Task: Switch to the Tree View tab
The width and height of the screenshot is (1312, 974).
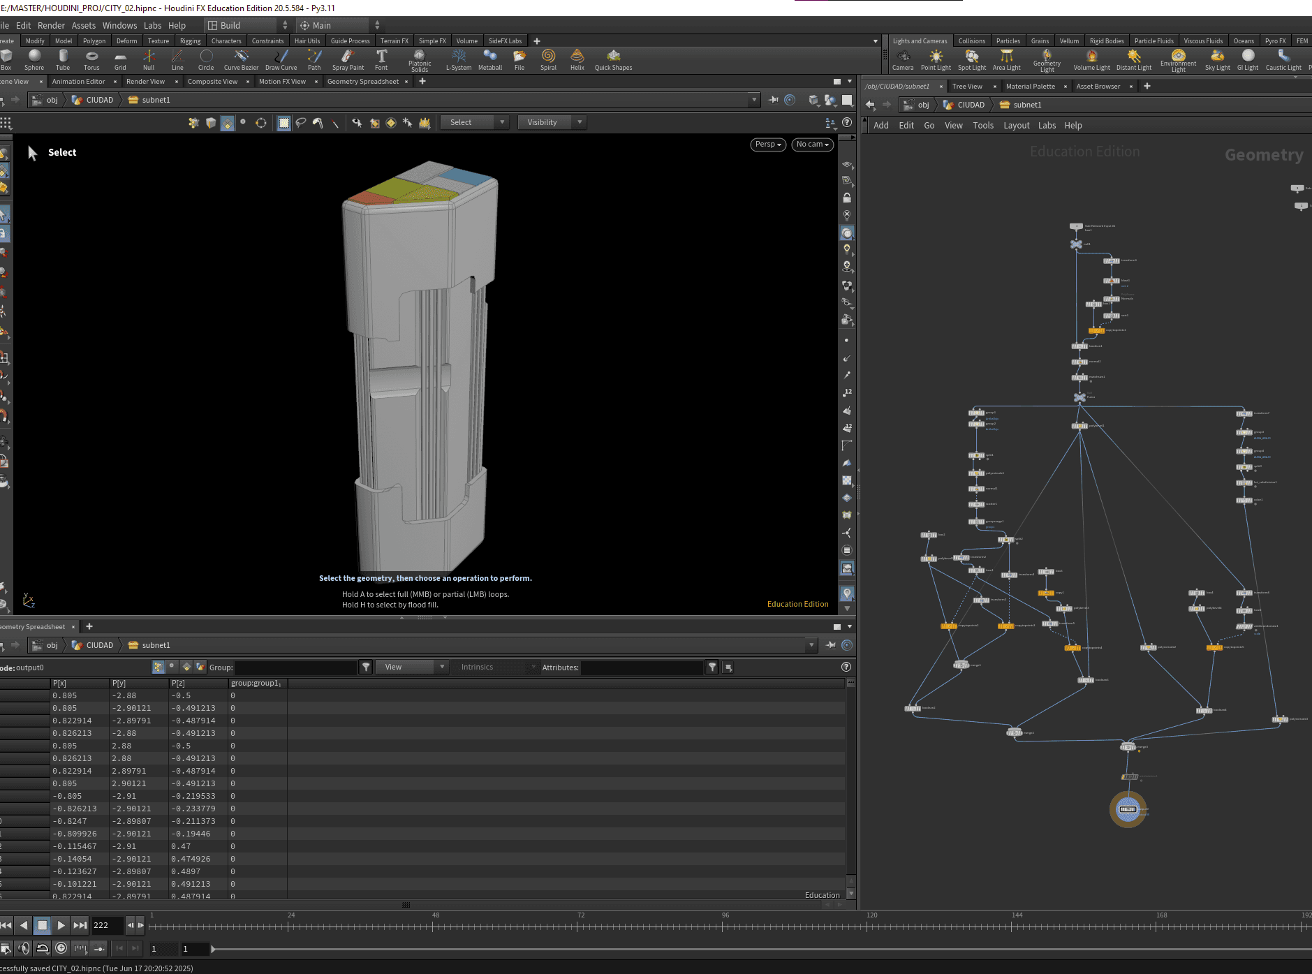Action: 967,87
